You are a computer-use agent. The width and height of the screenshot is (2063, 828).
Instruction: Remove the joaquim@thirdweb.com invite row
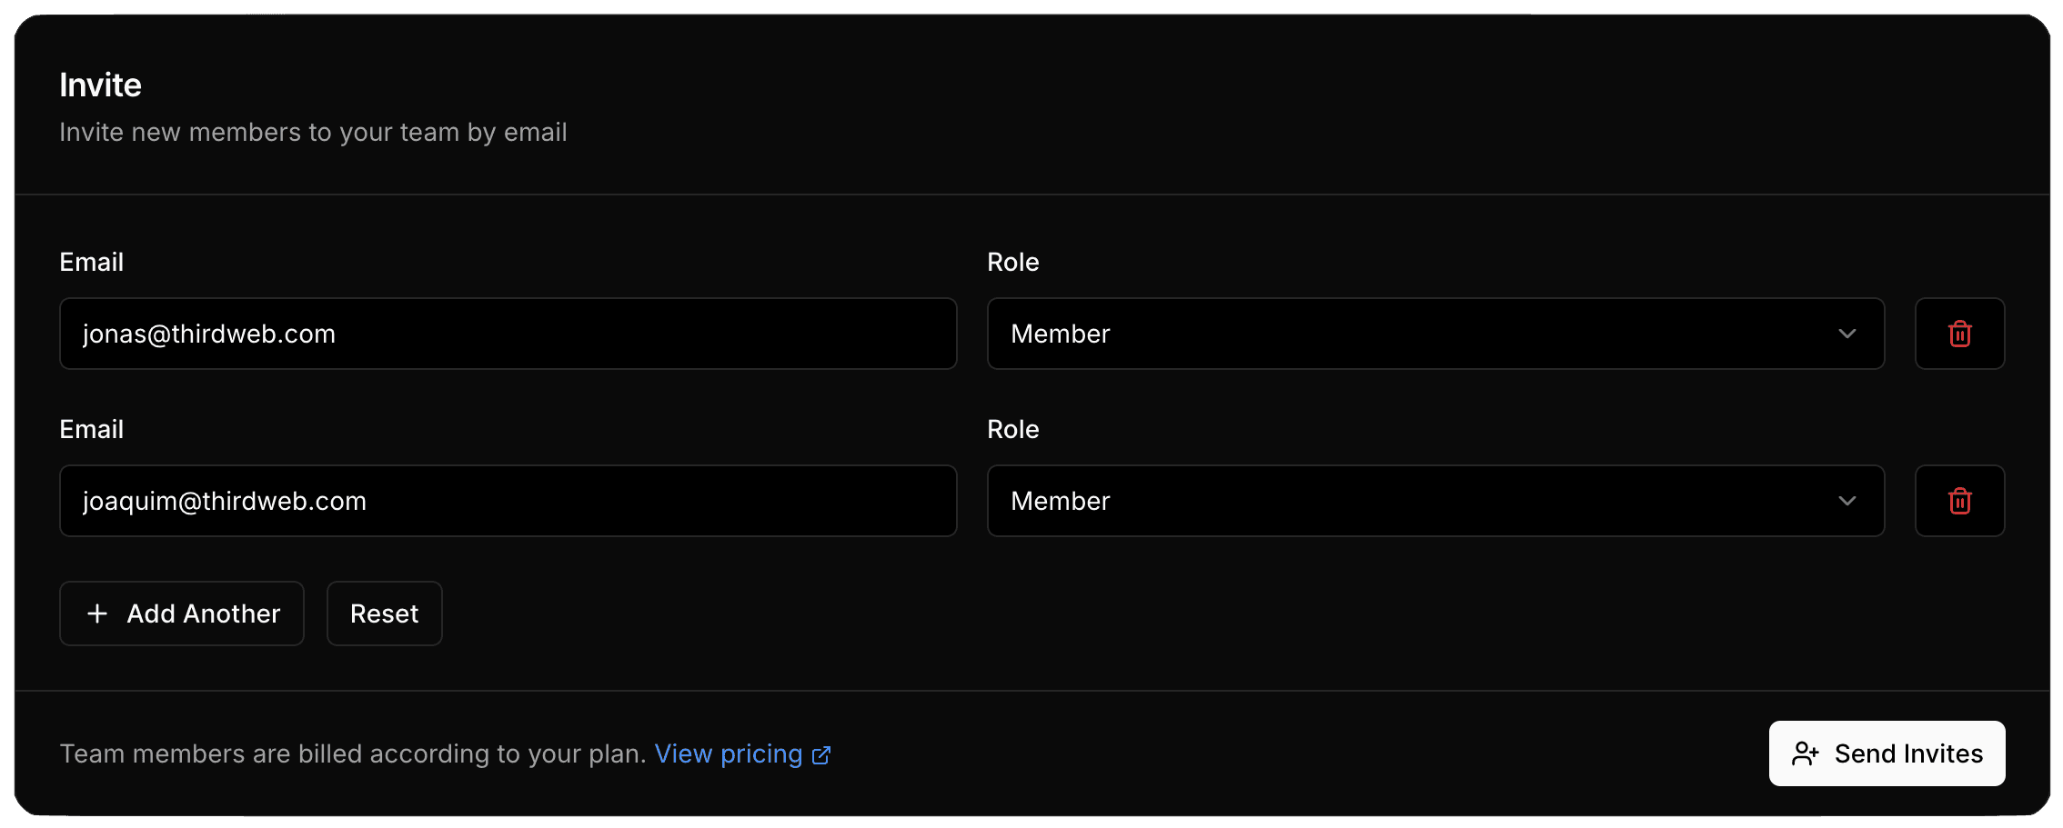tap(1959, 501)
